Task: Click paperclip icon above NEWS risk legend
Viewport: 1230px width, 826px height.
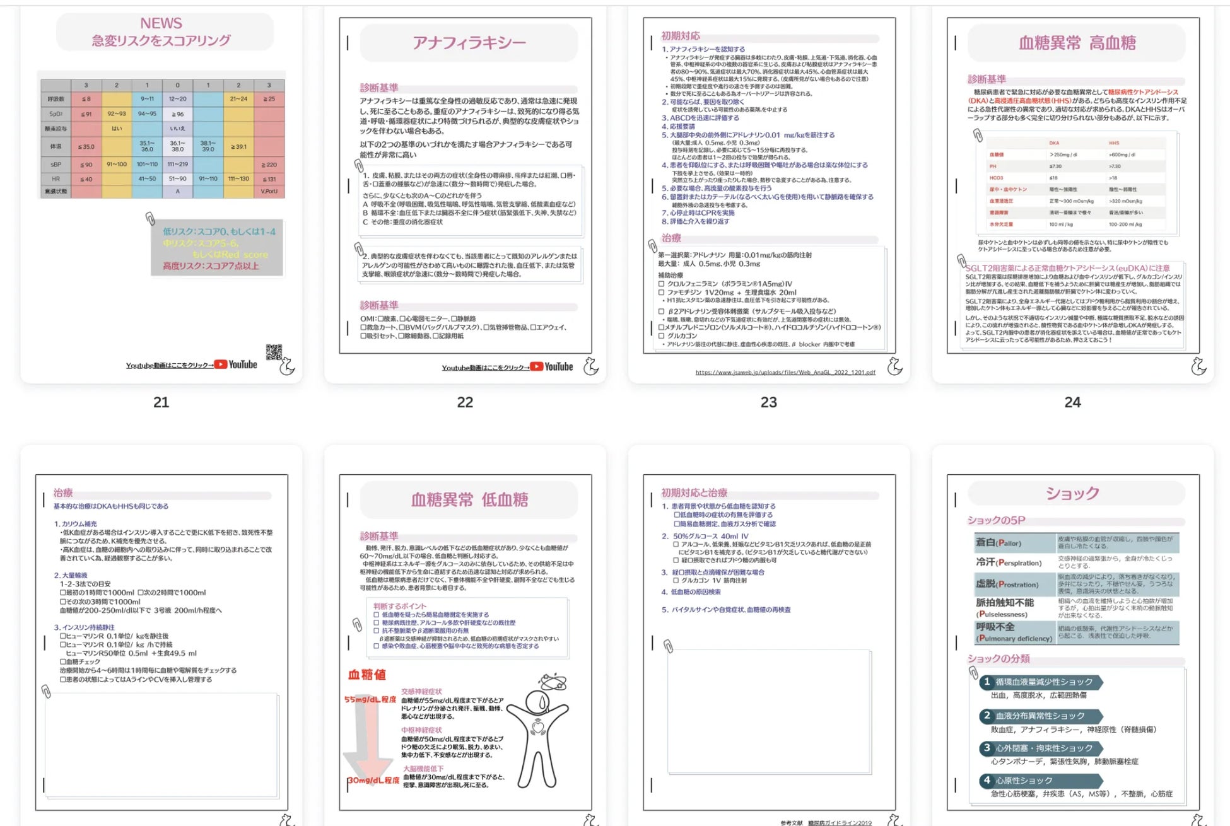Action: pyautogui.click(x=150, y=218)
